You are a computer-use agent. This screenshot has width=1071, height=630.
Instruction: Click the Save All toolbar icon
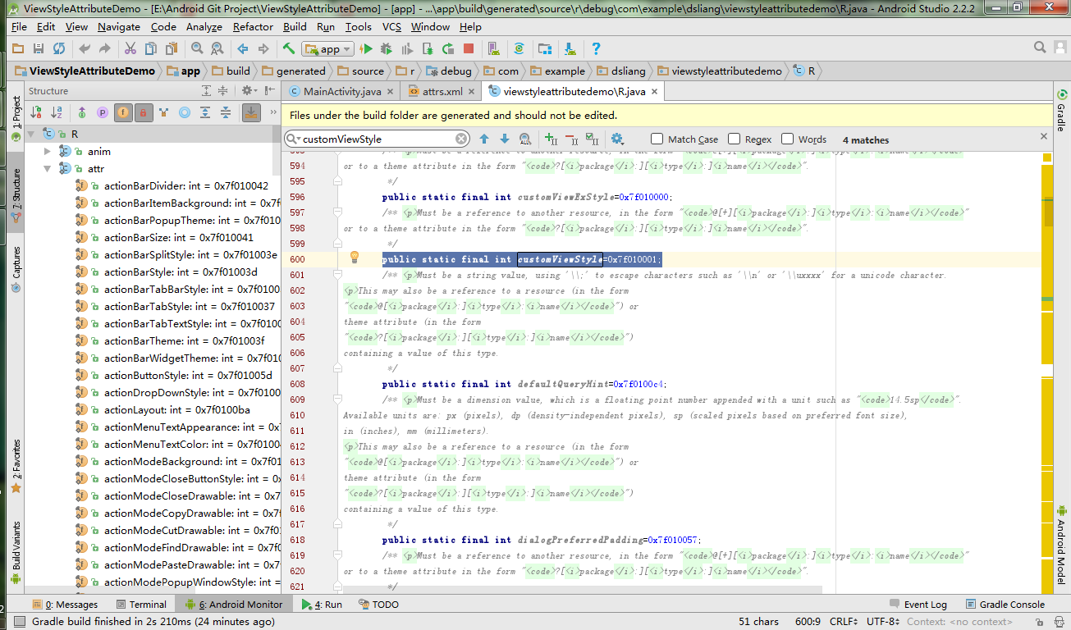(x=38, y=49)
